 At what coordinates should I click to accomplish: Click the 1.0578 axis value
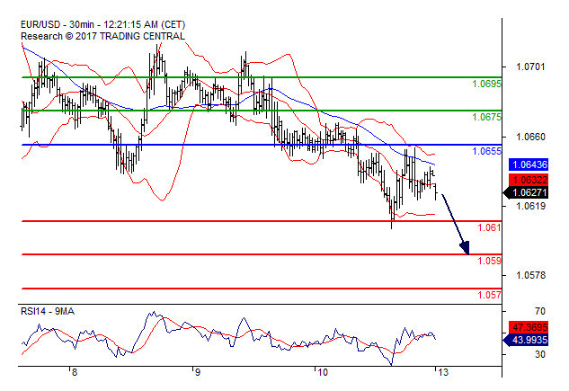(530, 275)
